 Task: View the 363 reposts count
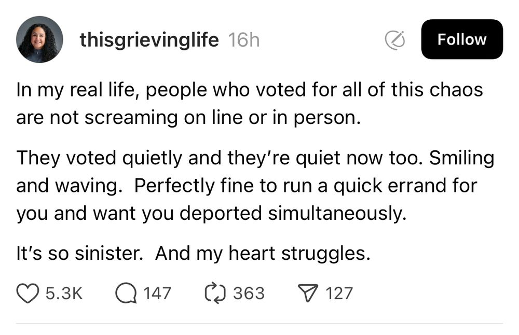click(249, 294)
